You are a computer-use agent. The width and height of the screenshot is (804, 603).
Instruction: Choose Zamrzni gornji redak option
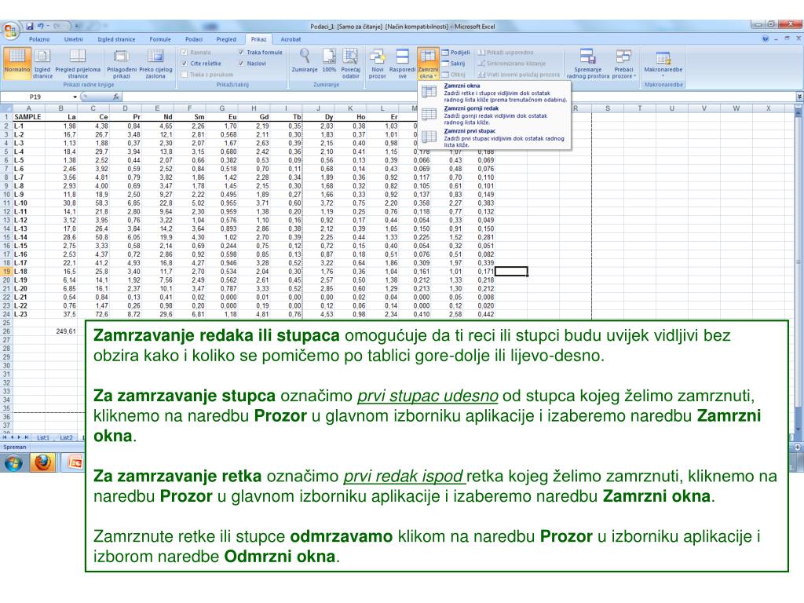click(x=495, y=115)
